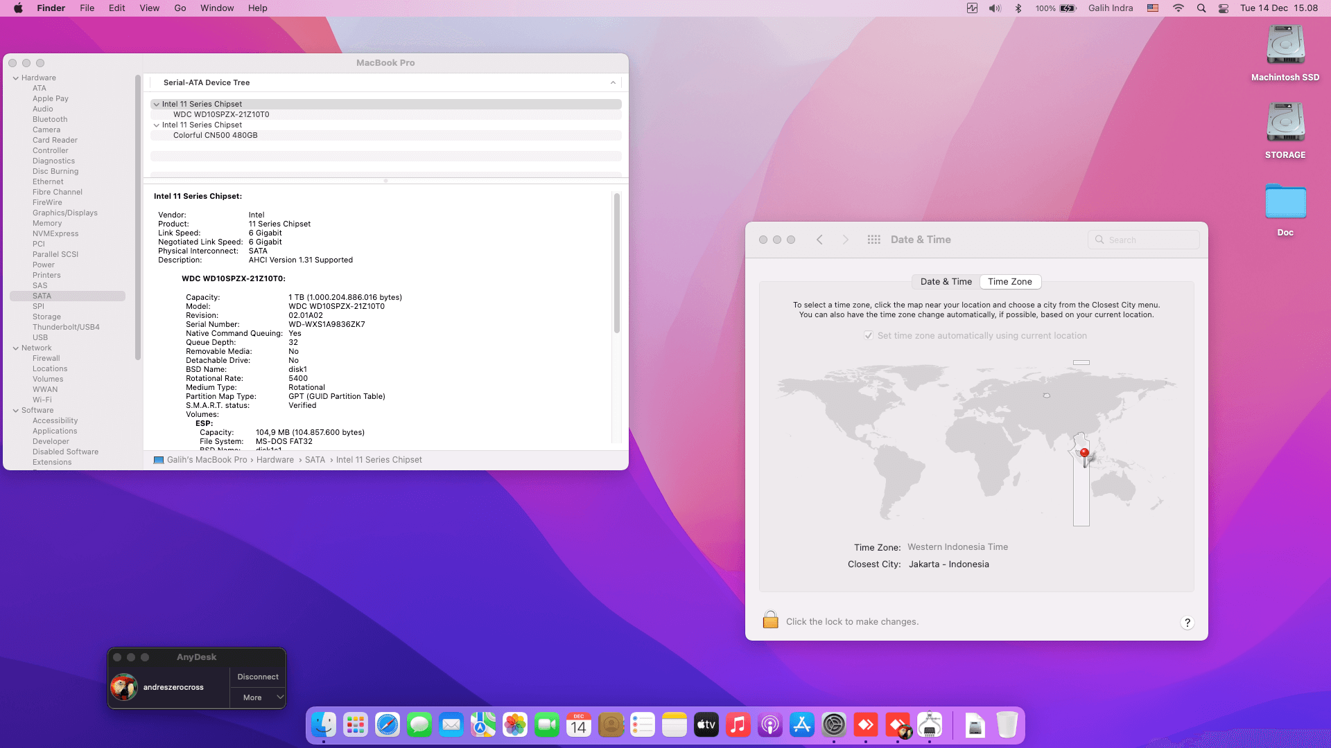Image resolution: width=1331 pixels, height=748 pixels.
Task: Open FaceTime in the Dock
Action: (x=547, y=725)
